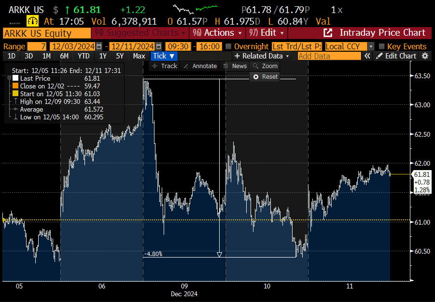Activate the Track crosshair tool
Viewport: 435px width, 302px height.
tap(165, 66)
